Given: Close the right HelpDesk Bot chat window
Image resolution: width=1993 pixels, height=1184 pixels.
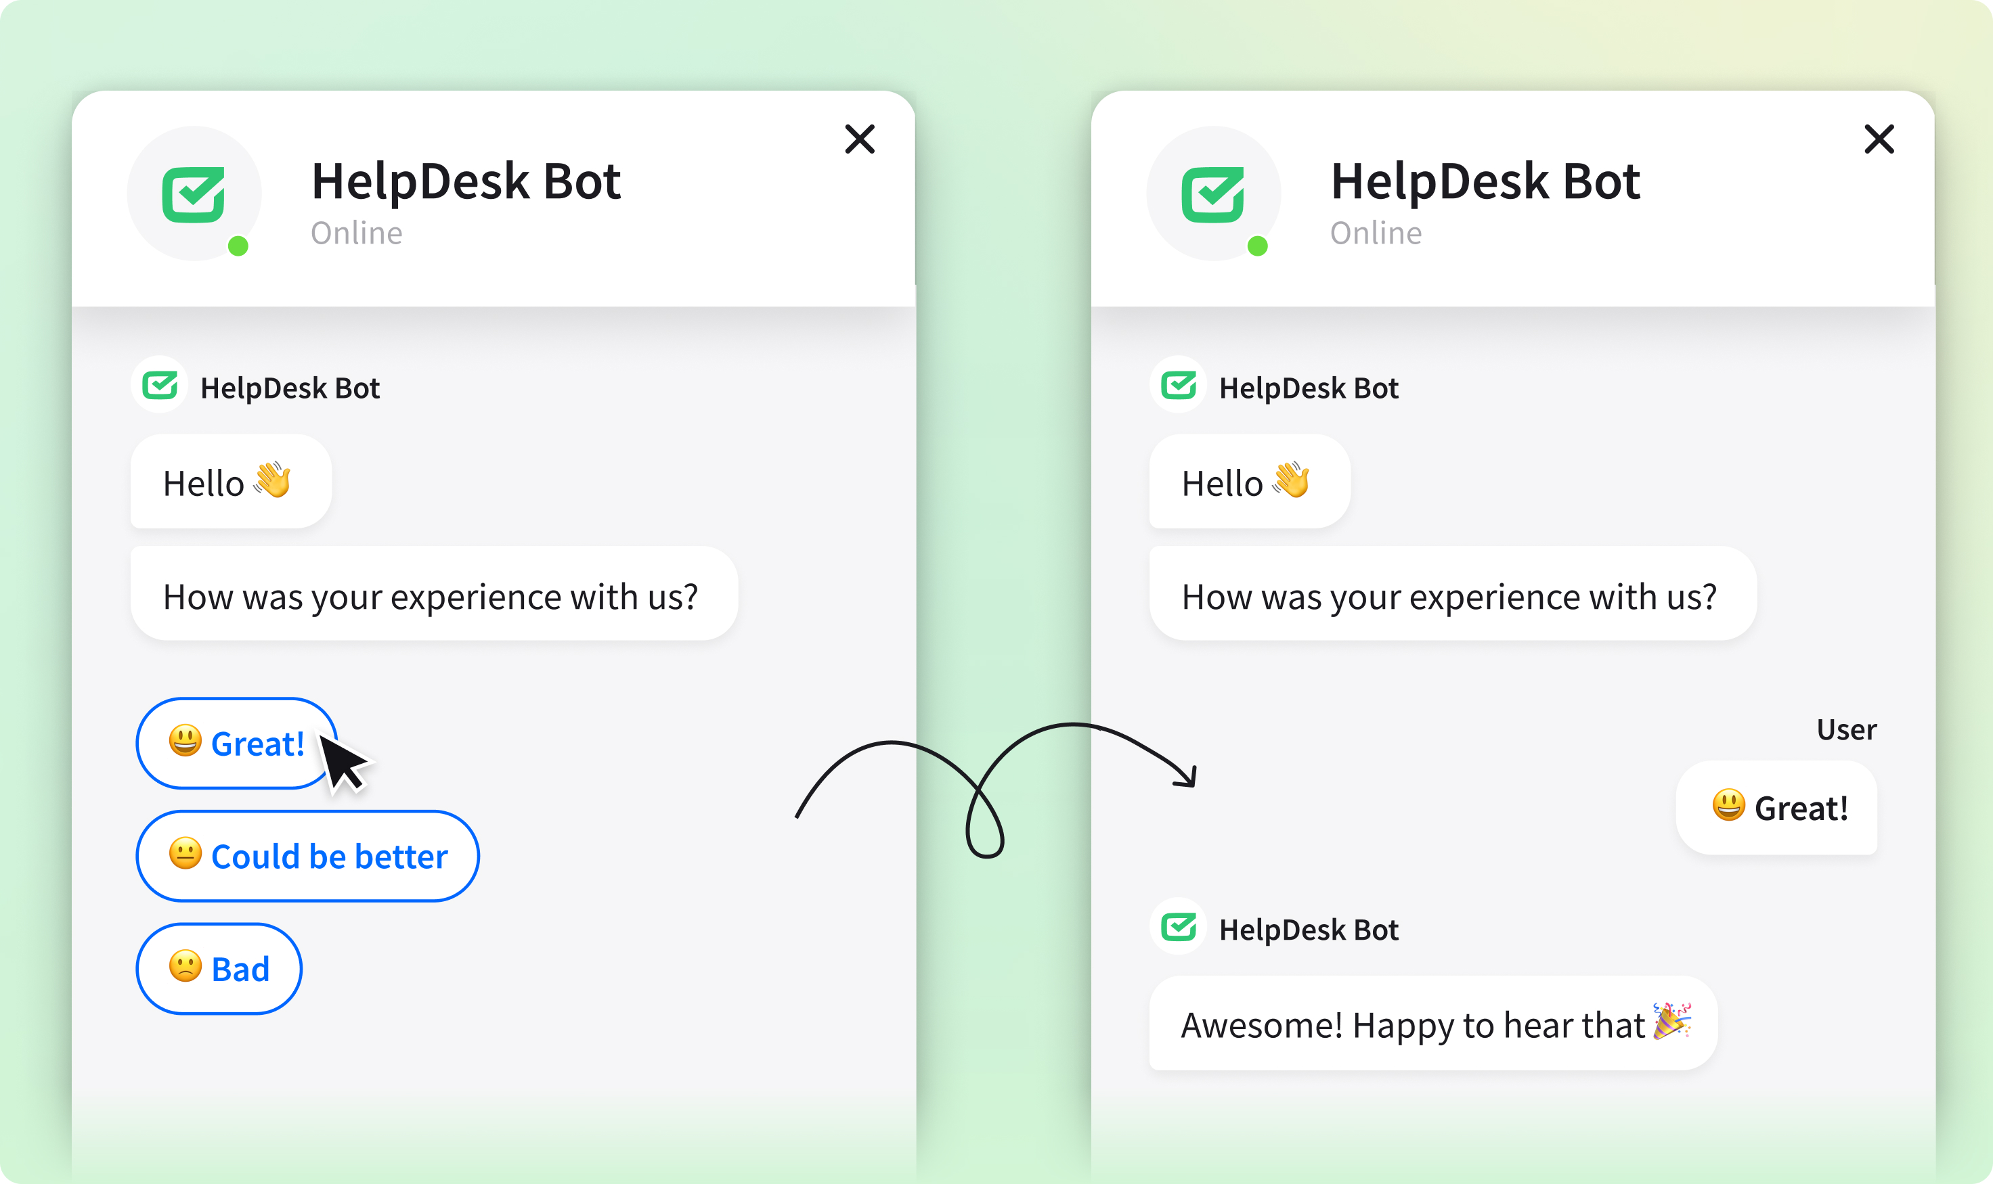Looking at the screenshot, I should click(x=1879, y=139).
